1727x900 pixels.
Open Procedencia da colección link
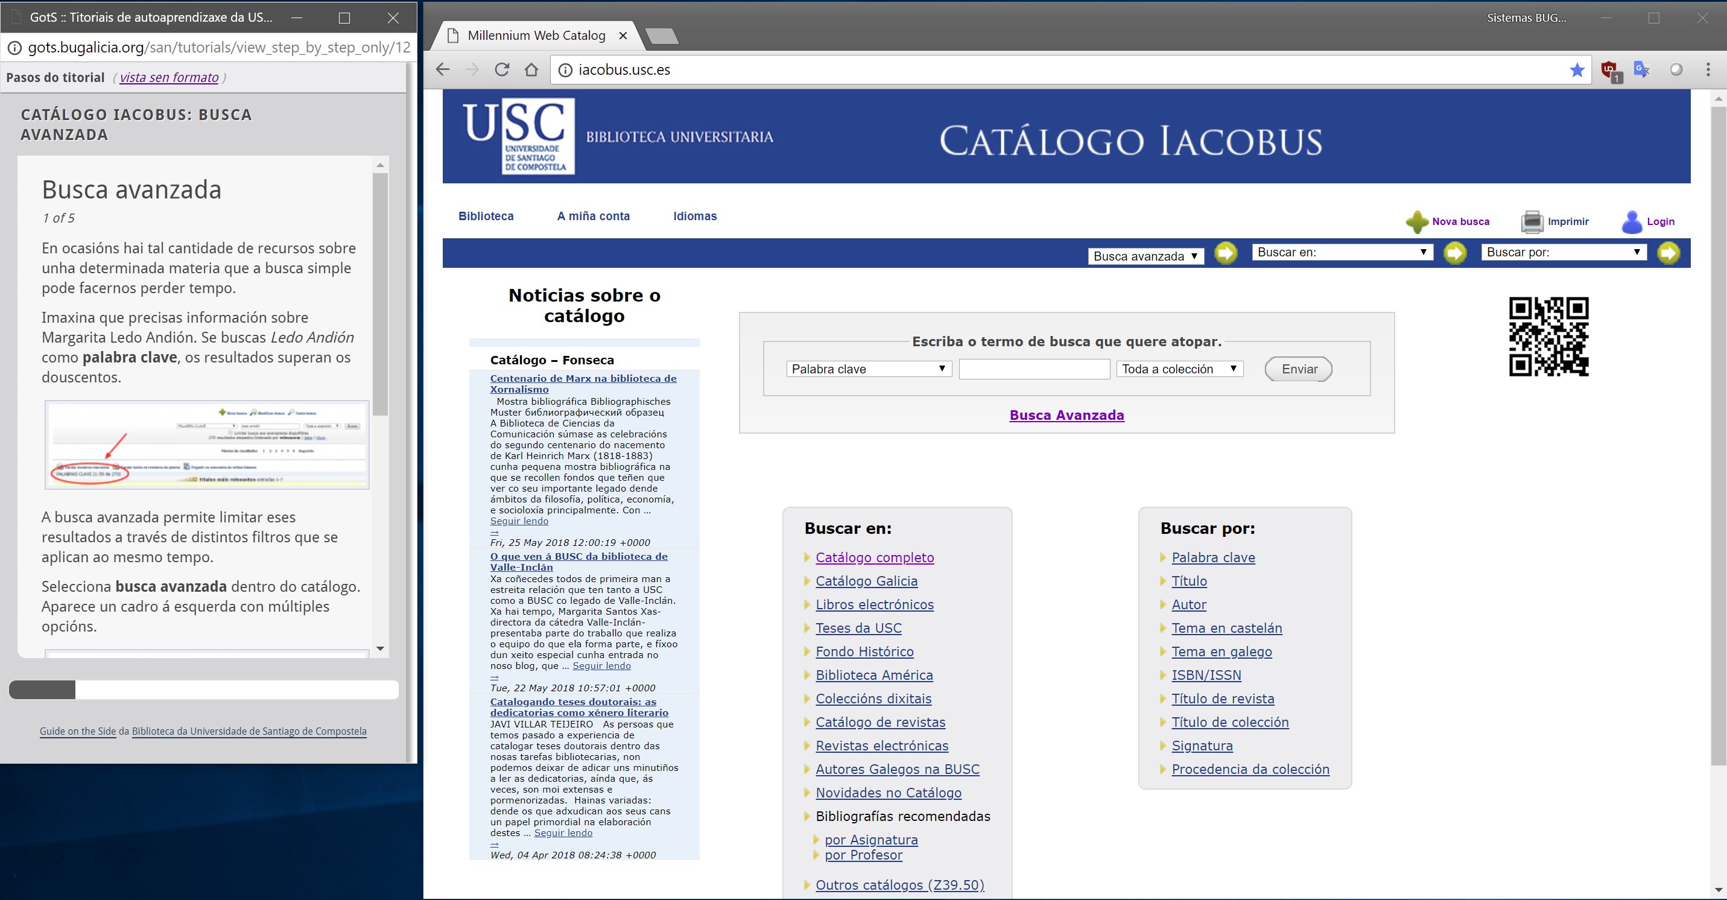[x=1250, y=769]
